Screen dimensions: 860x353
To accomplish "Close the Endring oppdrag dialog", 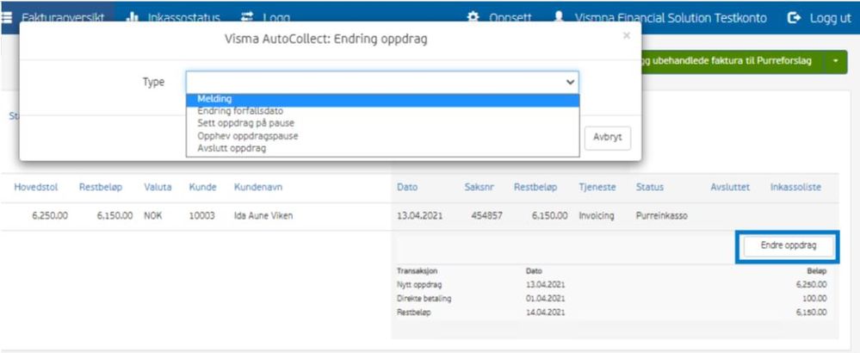I will click(627, 35).
